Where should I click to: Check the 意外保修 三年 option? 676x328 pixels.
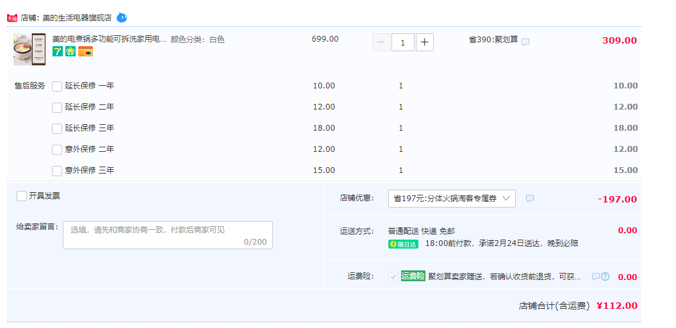pyautogui.click(x=57, y=170)
